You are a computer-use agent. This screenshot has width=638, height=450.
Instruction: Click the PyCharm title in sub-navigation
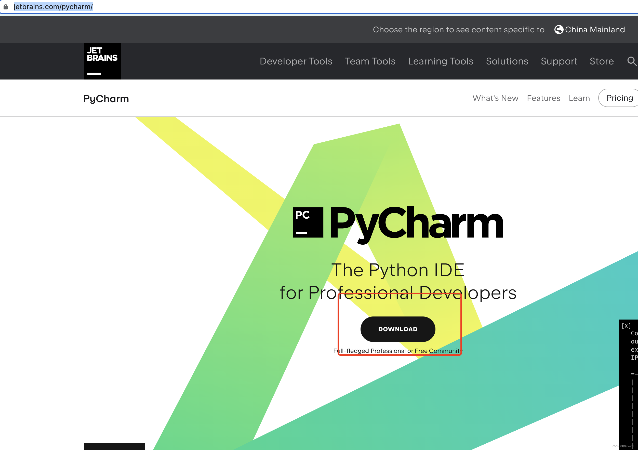[106, 99]
